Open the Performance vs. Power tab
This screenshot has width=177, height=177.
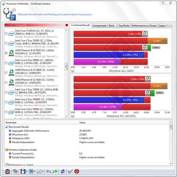[x=144, y=26]
